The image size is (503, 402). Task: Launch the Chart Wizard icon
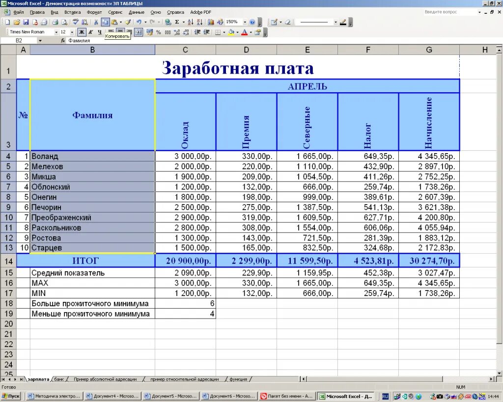(211, 22)
